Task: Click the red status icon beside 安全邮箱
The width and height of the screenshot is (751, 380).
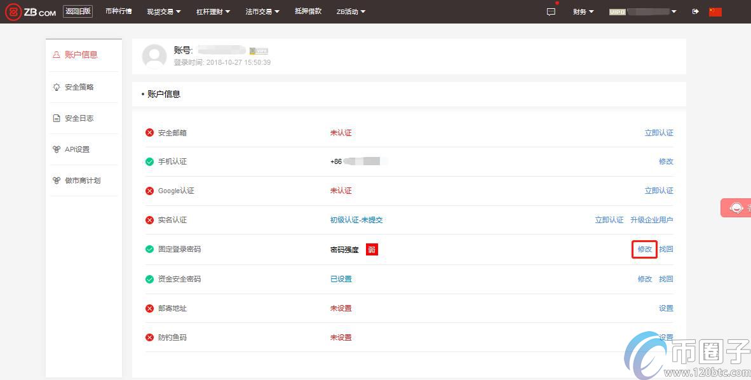Action: tap(150, 133)
